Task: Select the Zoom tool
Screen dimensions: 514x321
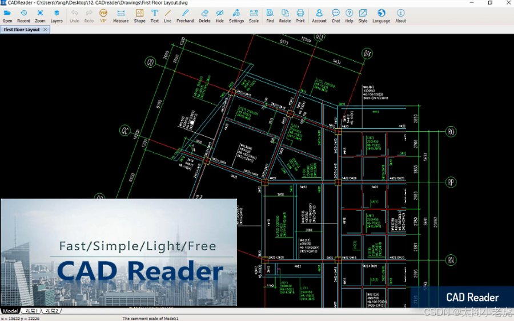Action: pos(40,16)
